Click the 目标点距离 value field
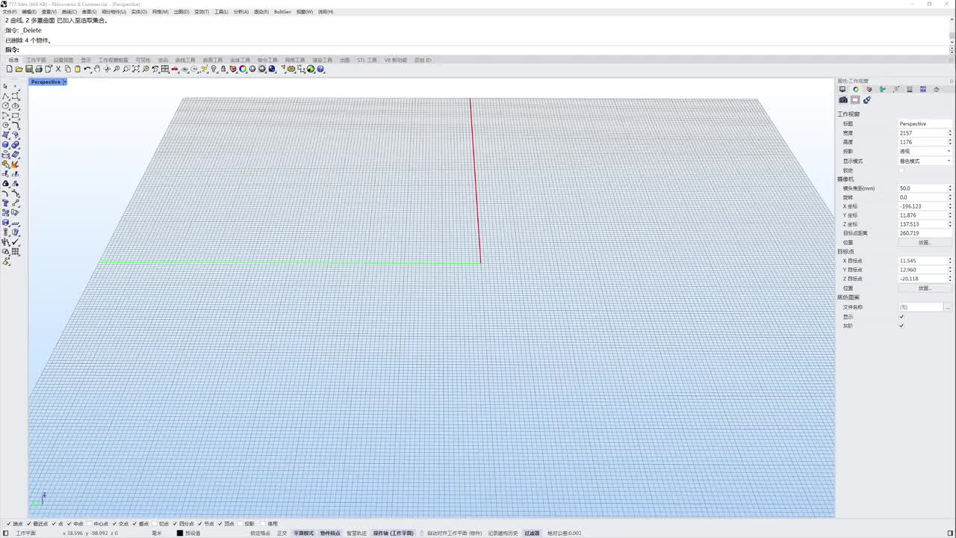The width and height of the screenshot is (956, 538). (x=925, y=233)
